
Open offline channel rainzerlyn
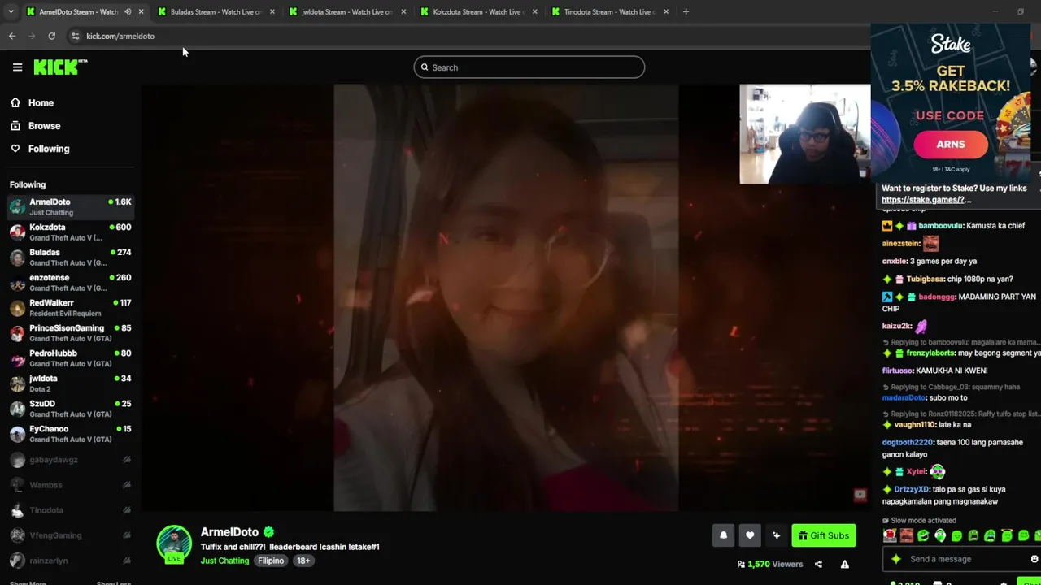point(70,561)
